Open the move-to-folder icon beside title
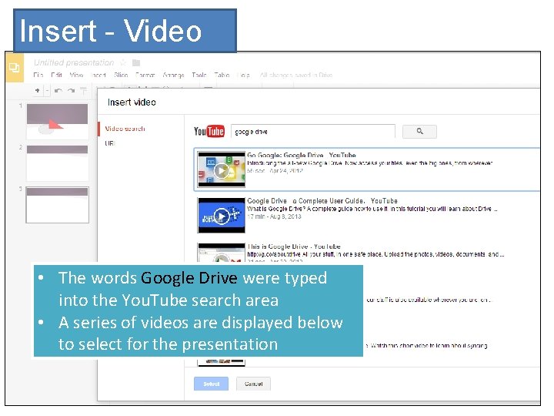 (x=136, y=62)
